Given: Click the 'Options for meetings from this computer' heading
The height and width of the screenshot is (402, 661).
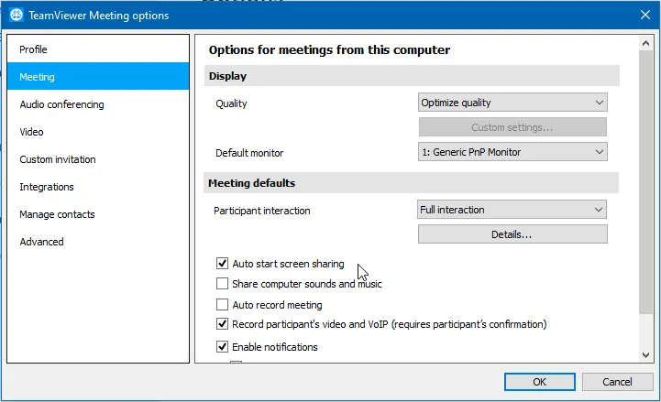Looking at the screenshot, I should 329,49.
